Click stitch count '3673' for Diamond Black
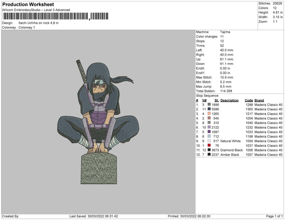 tap(215, 150)
